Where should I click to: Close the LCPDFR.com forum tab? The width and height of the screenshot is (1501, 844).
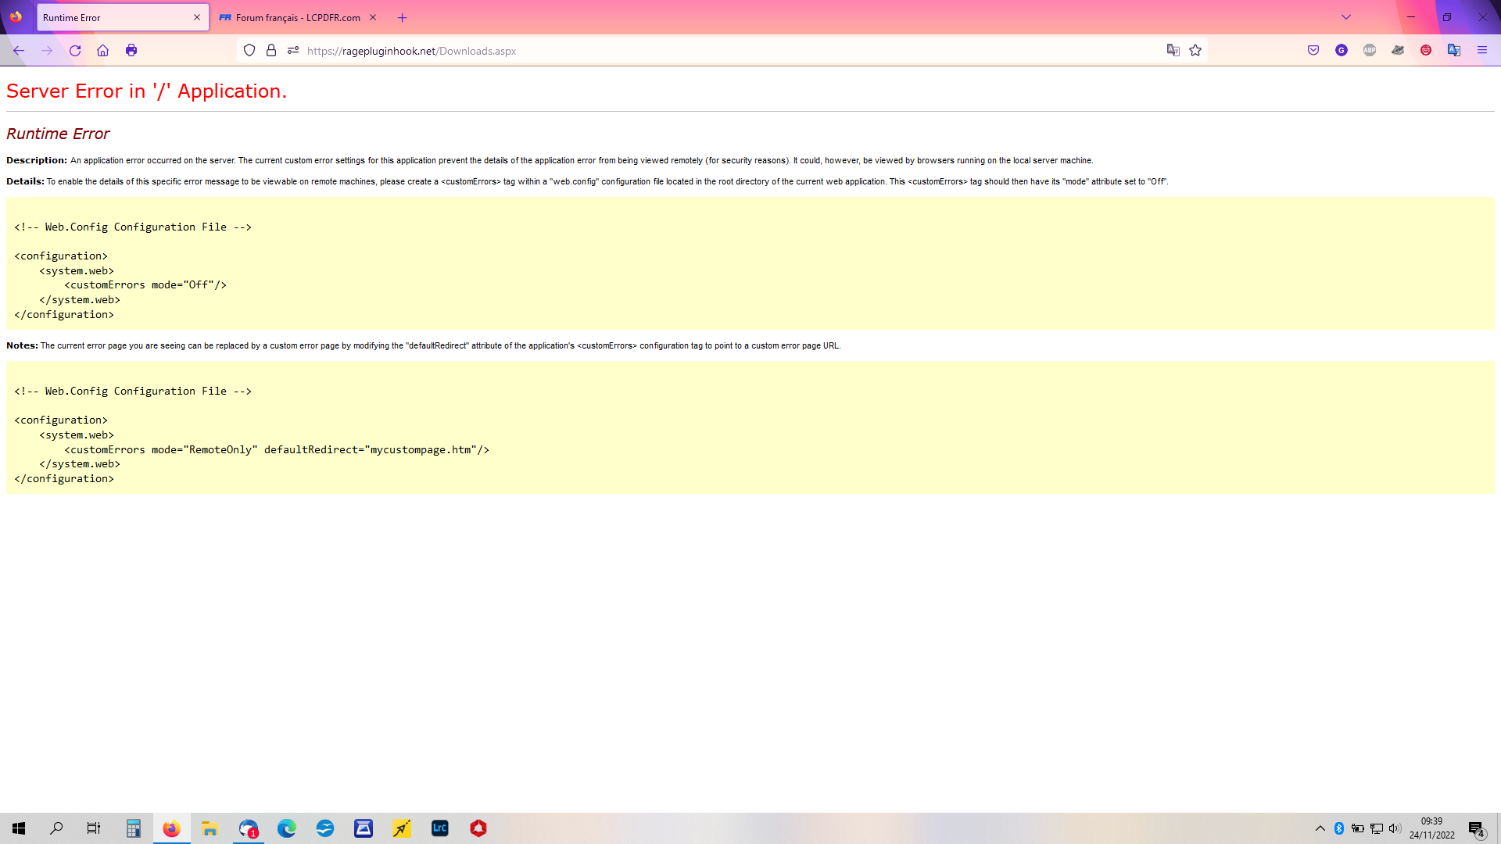[x=373, y=17]
